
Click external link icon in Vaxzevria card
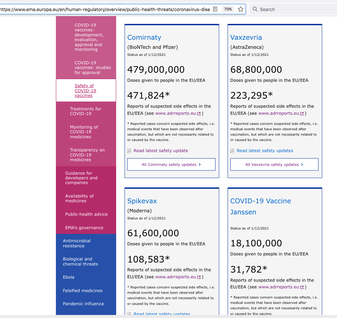point(302,113)
